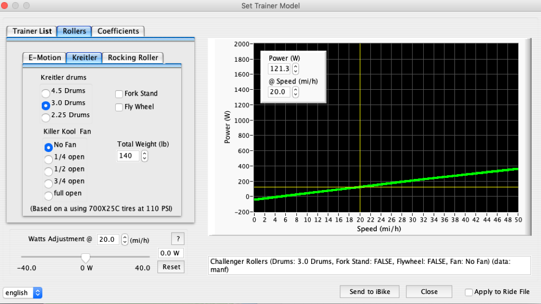The image size is (541, 304).
Task: Click the @ Speed stepper arrows
Action: pyautogui.click(x=295, y=92)
